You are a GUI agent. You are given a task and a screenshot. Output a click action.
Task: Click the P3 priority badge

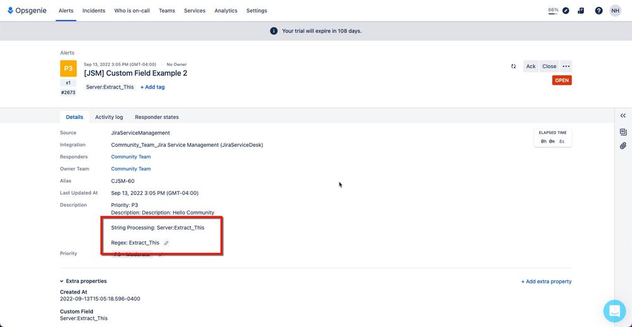68,68
